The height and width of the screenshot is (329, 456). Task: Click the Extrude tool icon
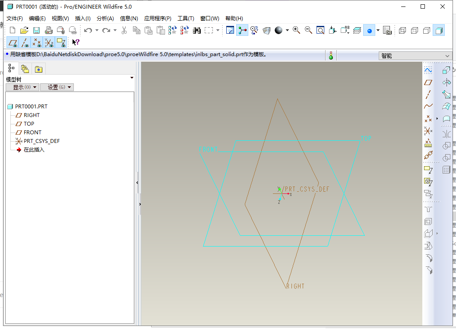click(x=446, y=70)
